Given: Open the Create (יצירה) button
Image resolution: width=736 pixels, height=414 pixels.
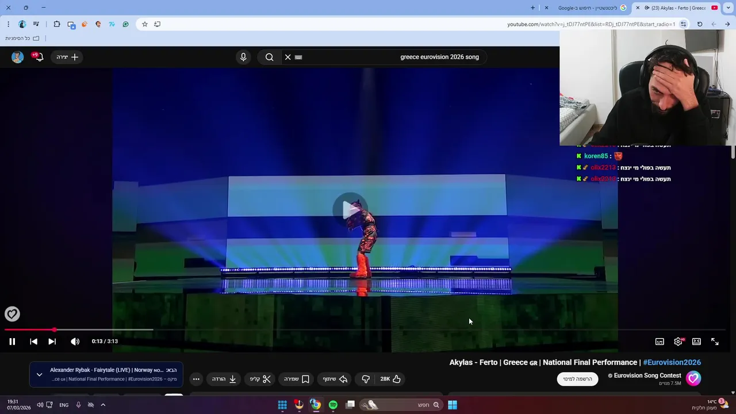Looking at the screenshot, I should coord(67,57).
